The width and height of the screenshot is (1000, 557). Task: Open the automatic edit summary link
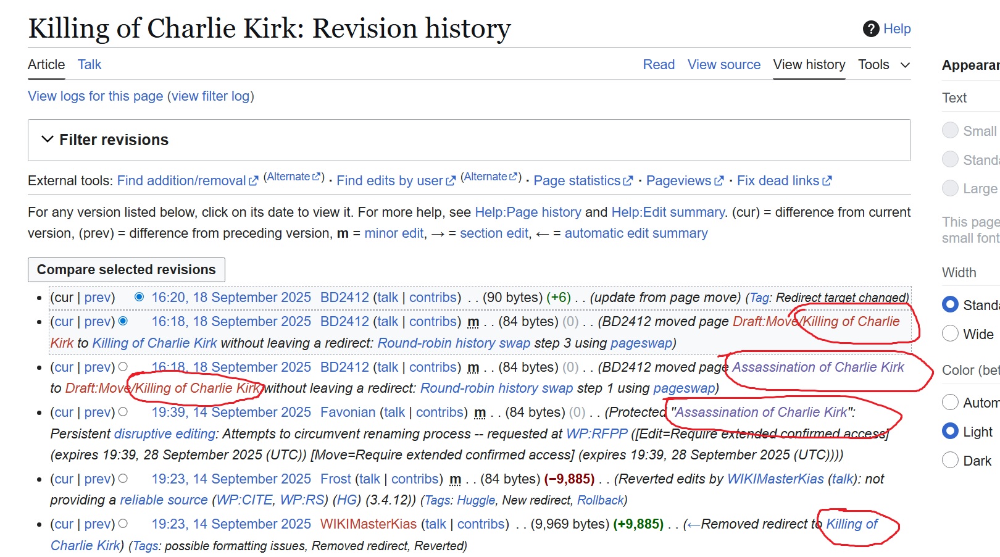(636, 233)
